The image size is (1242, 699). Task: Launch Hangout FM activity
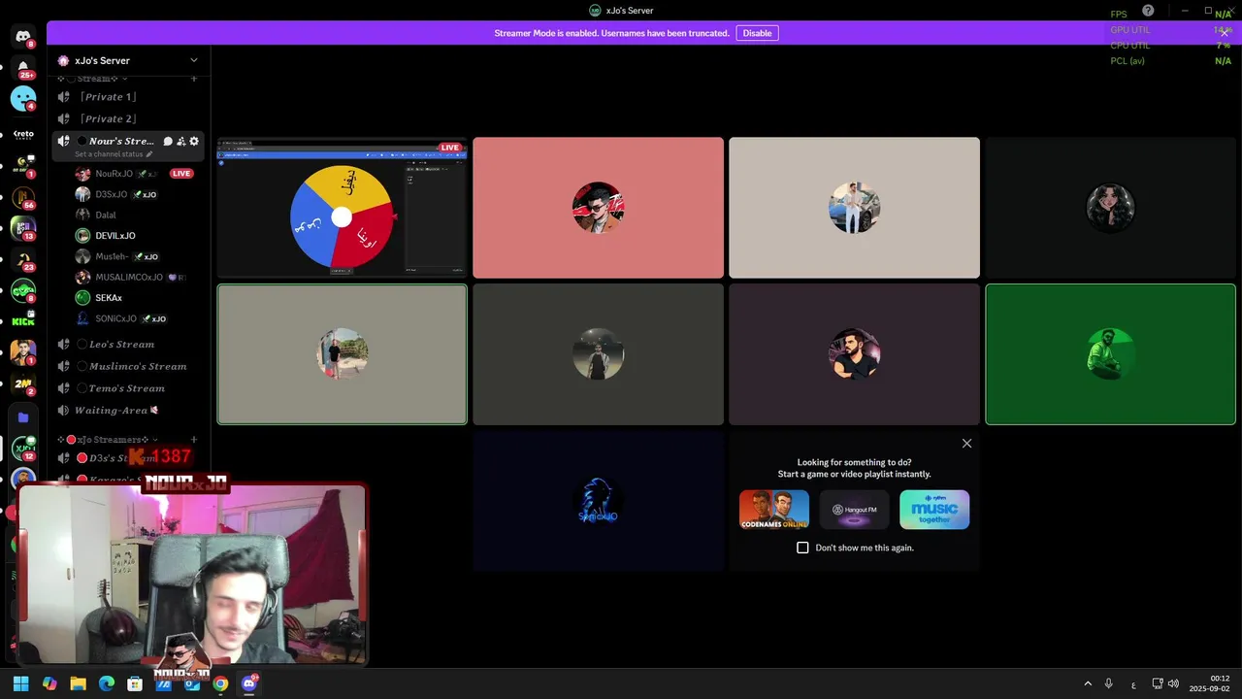point(854,510)
